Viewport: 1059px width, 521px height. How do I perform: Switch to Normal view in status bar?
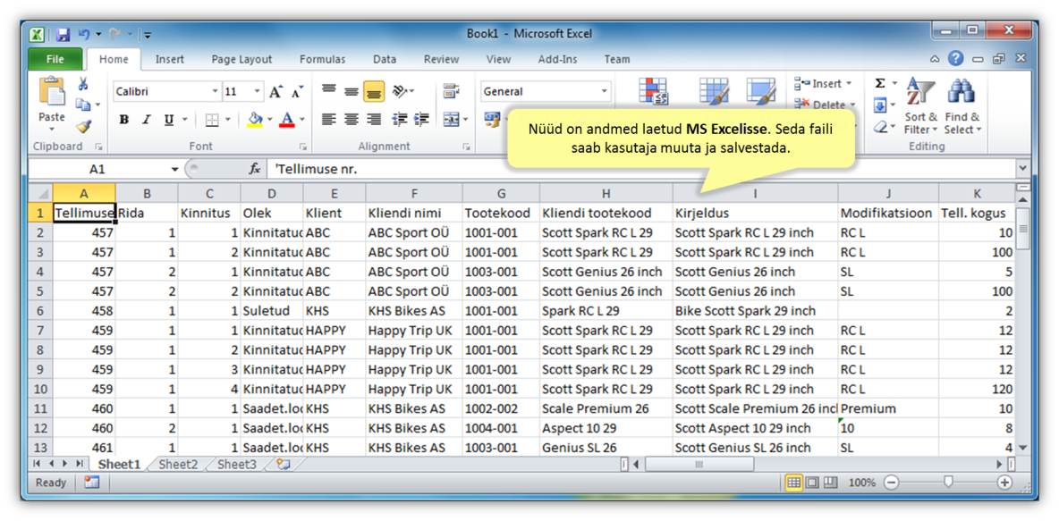793,483
